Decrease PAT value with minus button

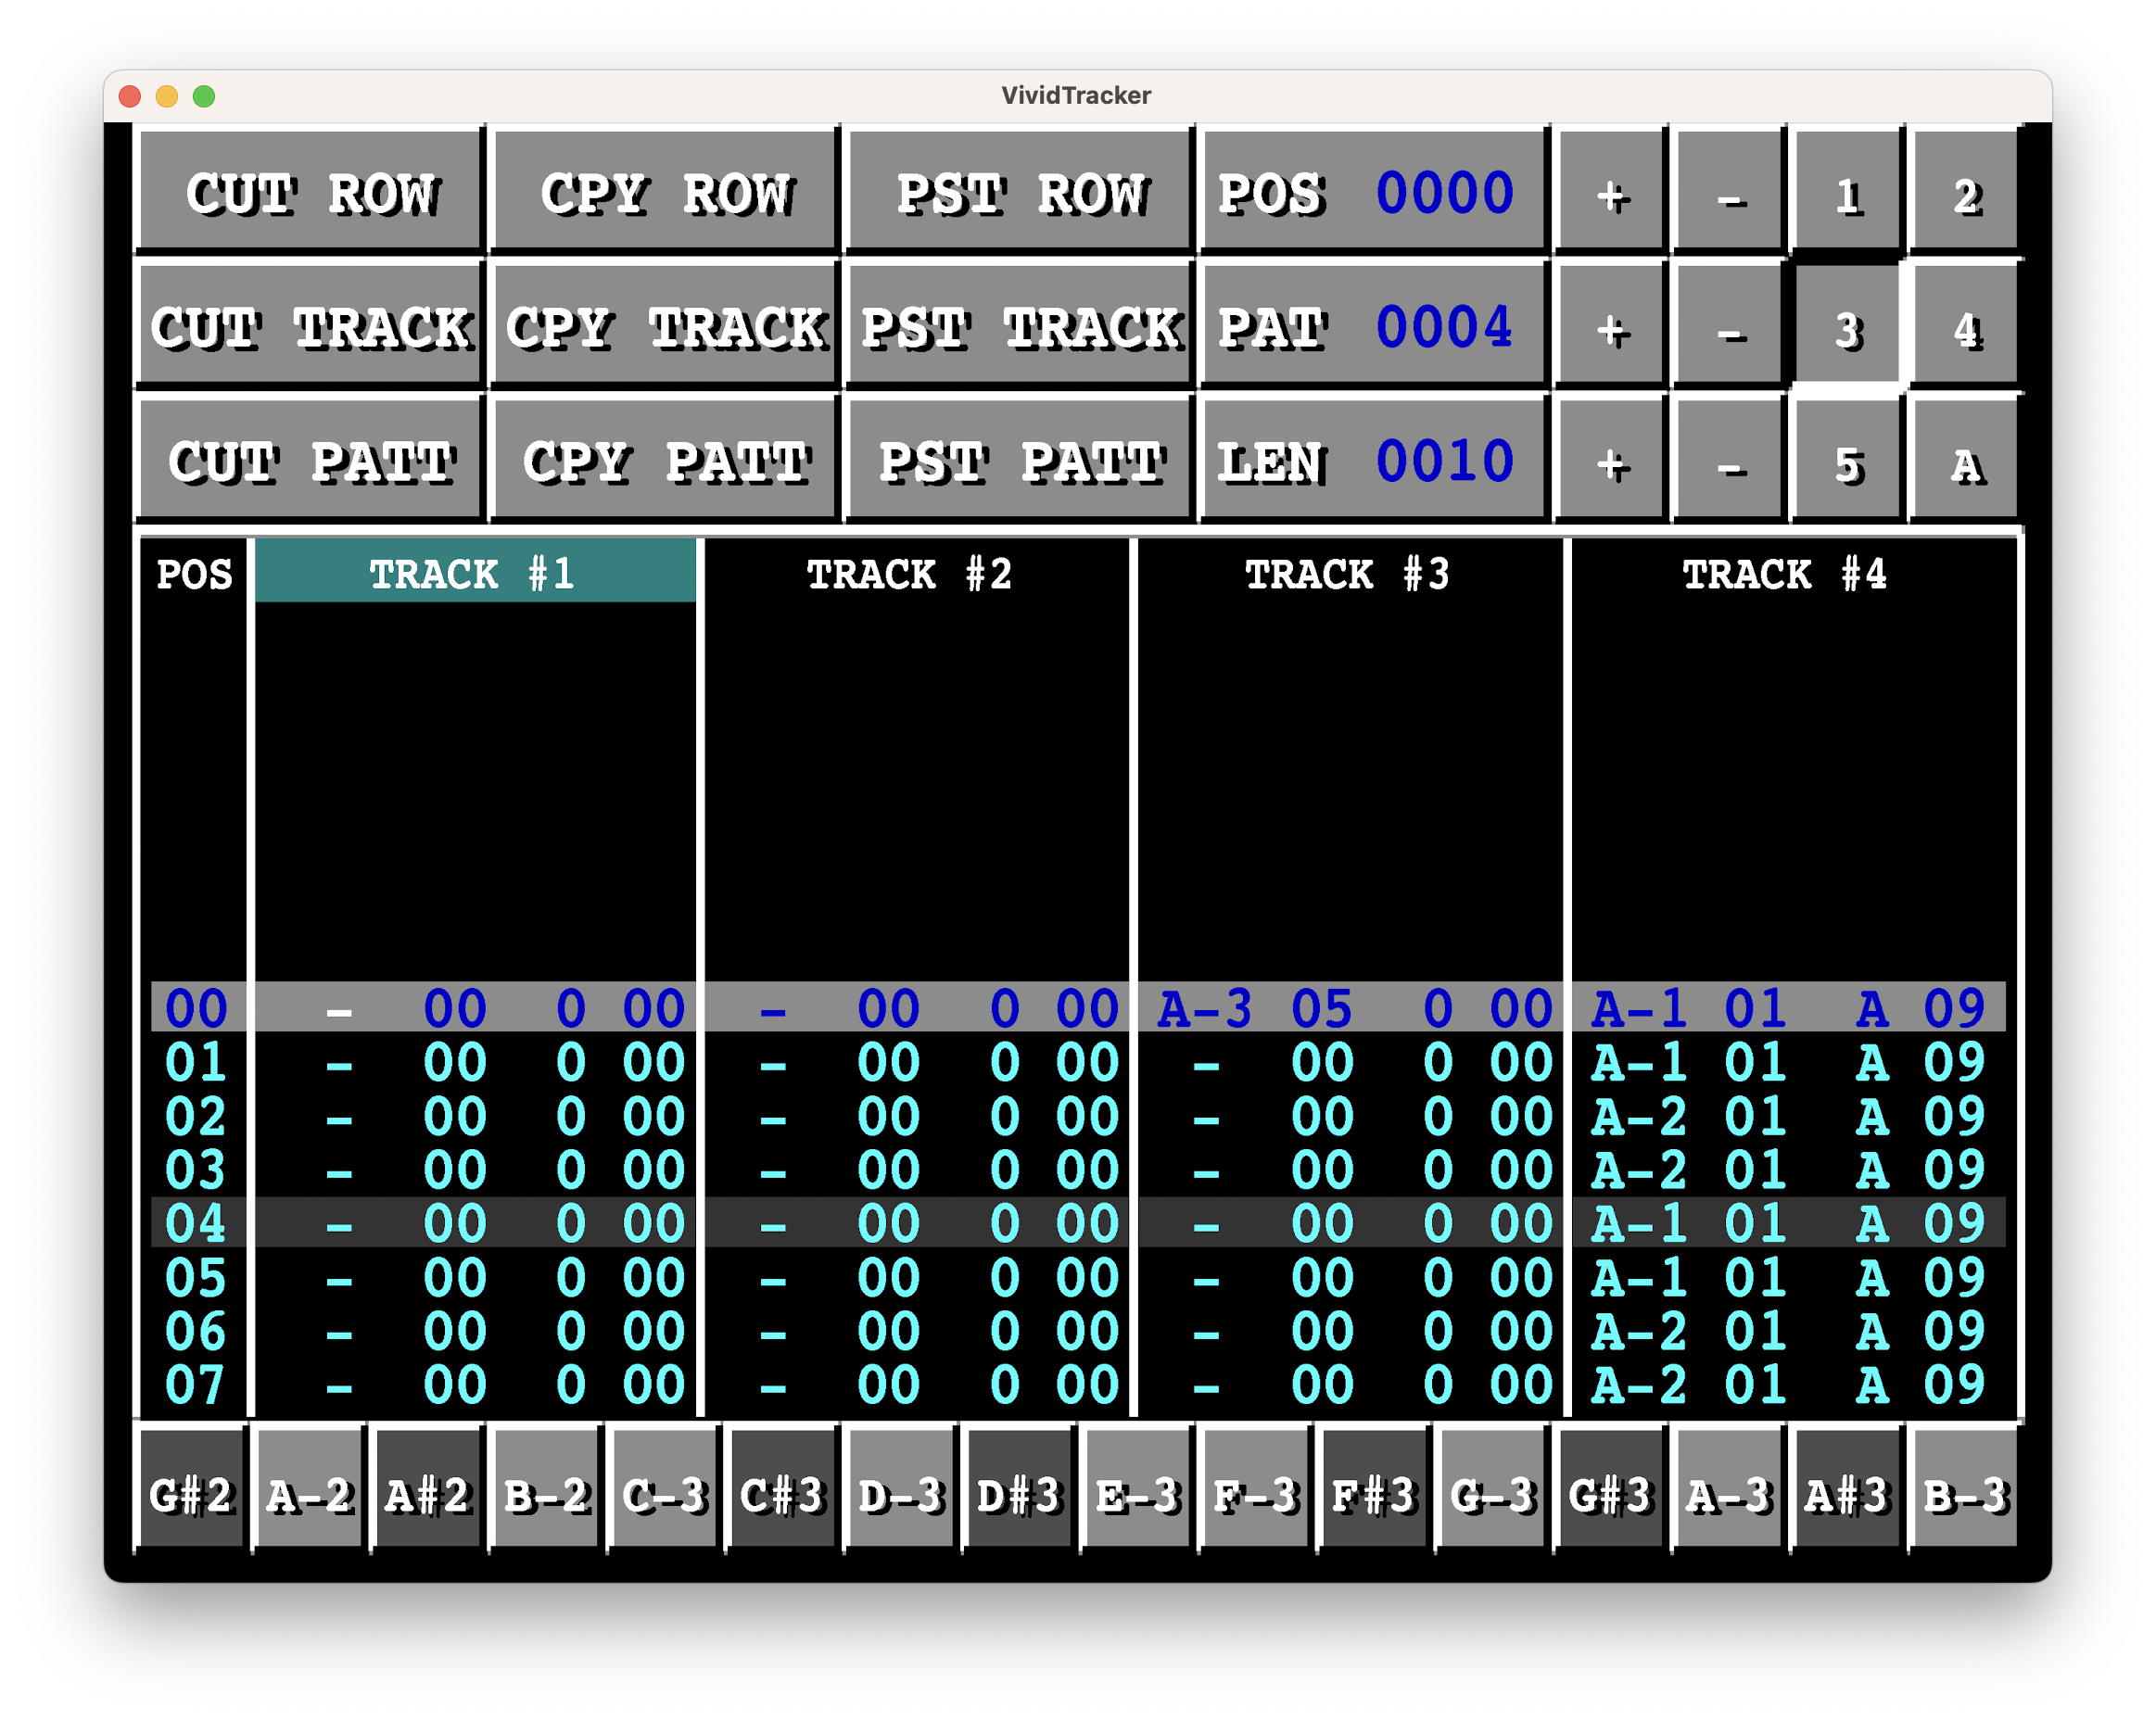1730,326
